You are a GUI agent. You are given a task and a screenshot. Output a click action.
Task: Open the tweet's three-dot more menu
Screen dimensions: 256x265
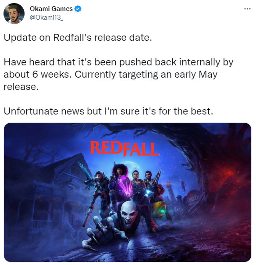tap(247, 9)
